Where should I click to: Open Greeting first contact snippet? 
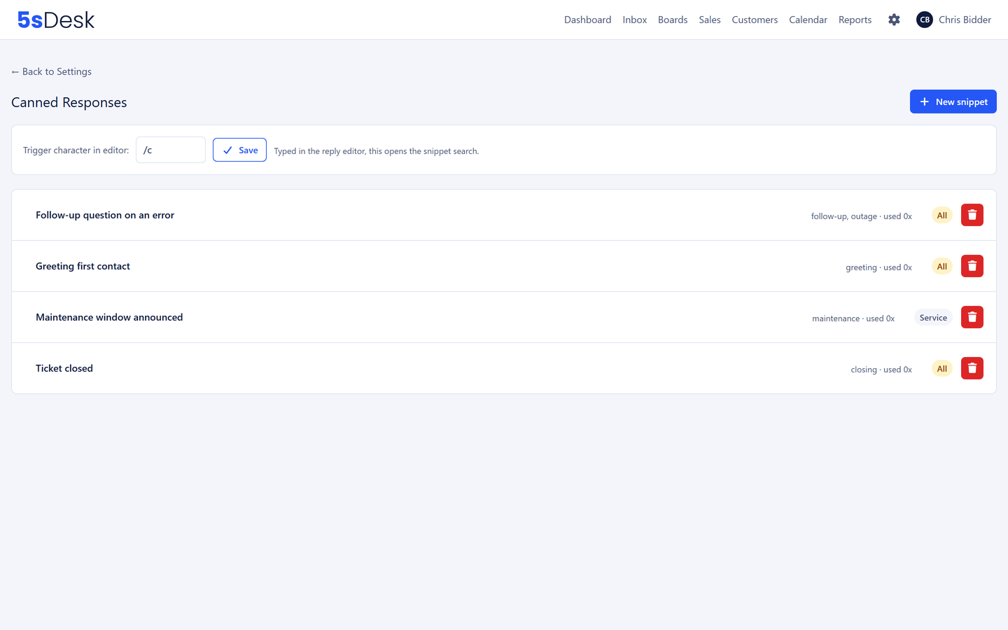pos(83,266)
